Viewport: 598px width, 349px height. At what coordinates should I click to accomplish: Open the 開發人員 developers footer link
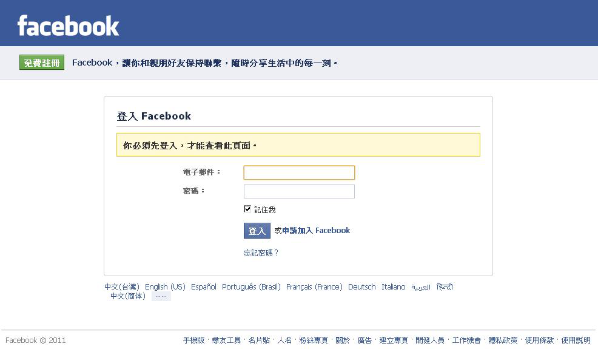(430, 341)
